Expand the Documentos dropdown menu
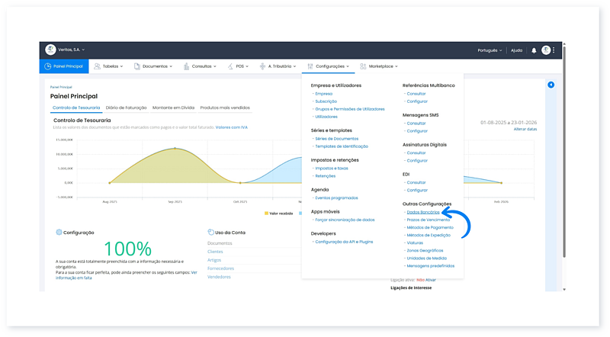Viewport: 610px width, 337px height. [154, 66]
